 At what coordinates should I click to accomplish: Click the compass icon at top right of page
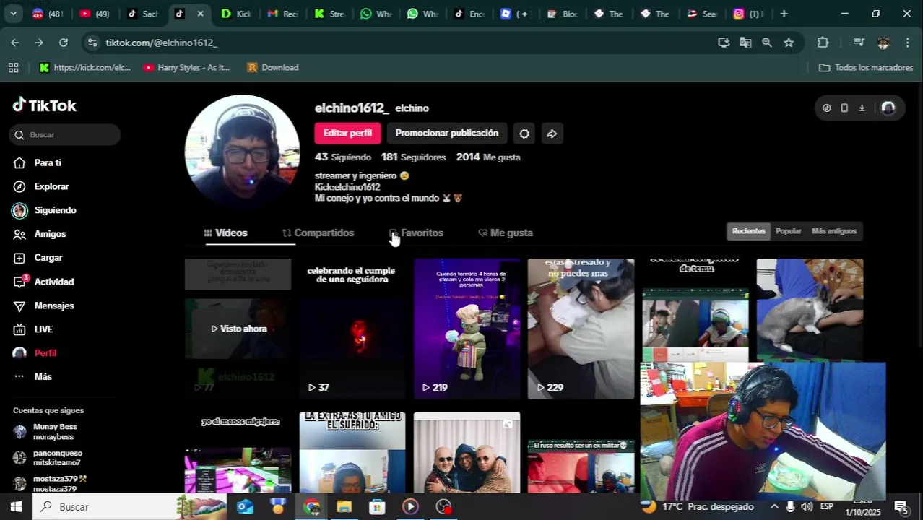(x=827, y=108)
